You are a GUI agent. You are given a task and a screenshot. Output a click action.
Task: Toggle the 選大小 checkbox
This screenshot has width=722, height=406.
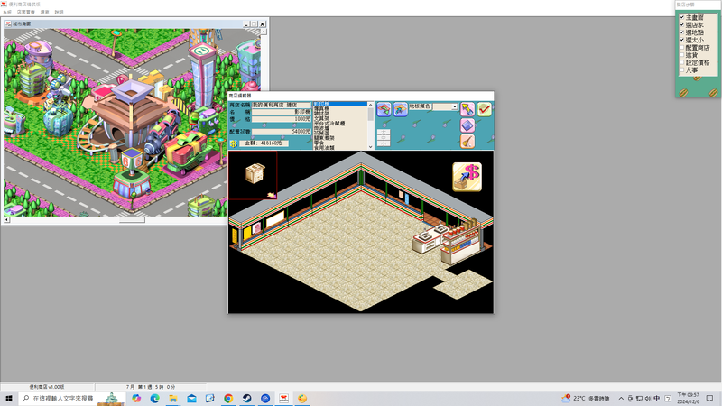(682, 40)
